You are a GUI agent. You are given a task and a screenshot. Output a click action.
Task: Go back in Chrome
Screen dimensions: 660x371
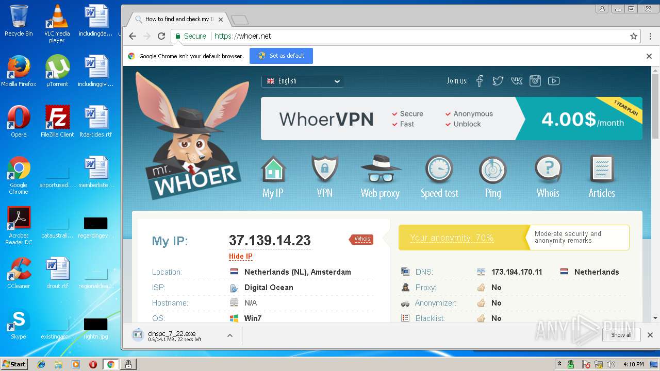point(133,36)
